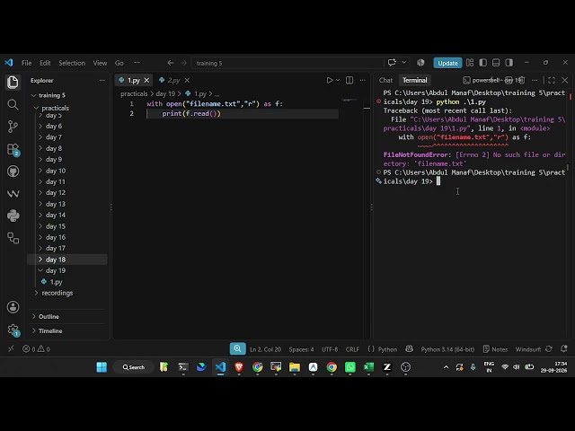Image resolution: width=575 pixels, height=431 pixels.
Task: Open Windows taskbar Search box
Action: pos(134,367)
